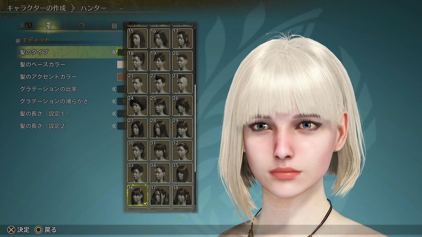Screen dimensions: 422x237
Task: Click the ハンター breadcrumb label
Action: click(x=93, y=8)
